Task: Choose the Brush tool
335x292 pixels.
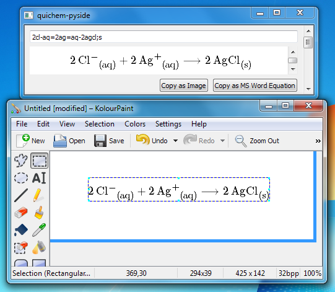Action: coord(39,213)
